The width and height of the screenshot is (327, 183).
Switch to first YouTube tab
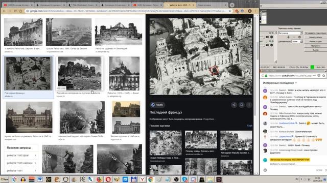pos(18,5)
